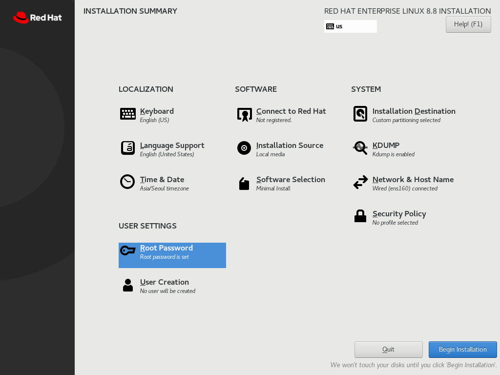Click the Connect to Red Hat certificate icon
Screen dimensions: 500x375
coord(245,114)
